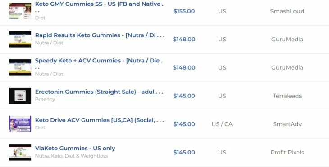The height and width of the screenshot is (167, 329).
Task: Open Keto Drive ACV Gummies [US,CA] link
Action: (100, 120)
